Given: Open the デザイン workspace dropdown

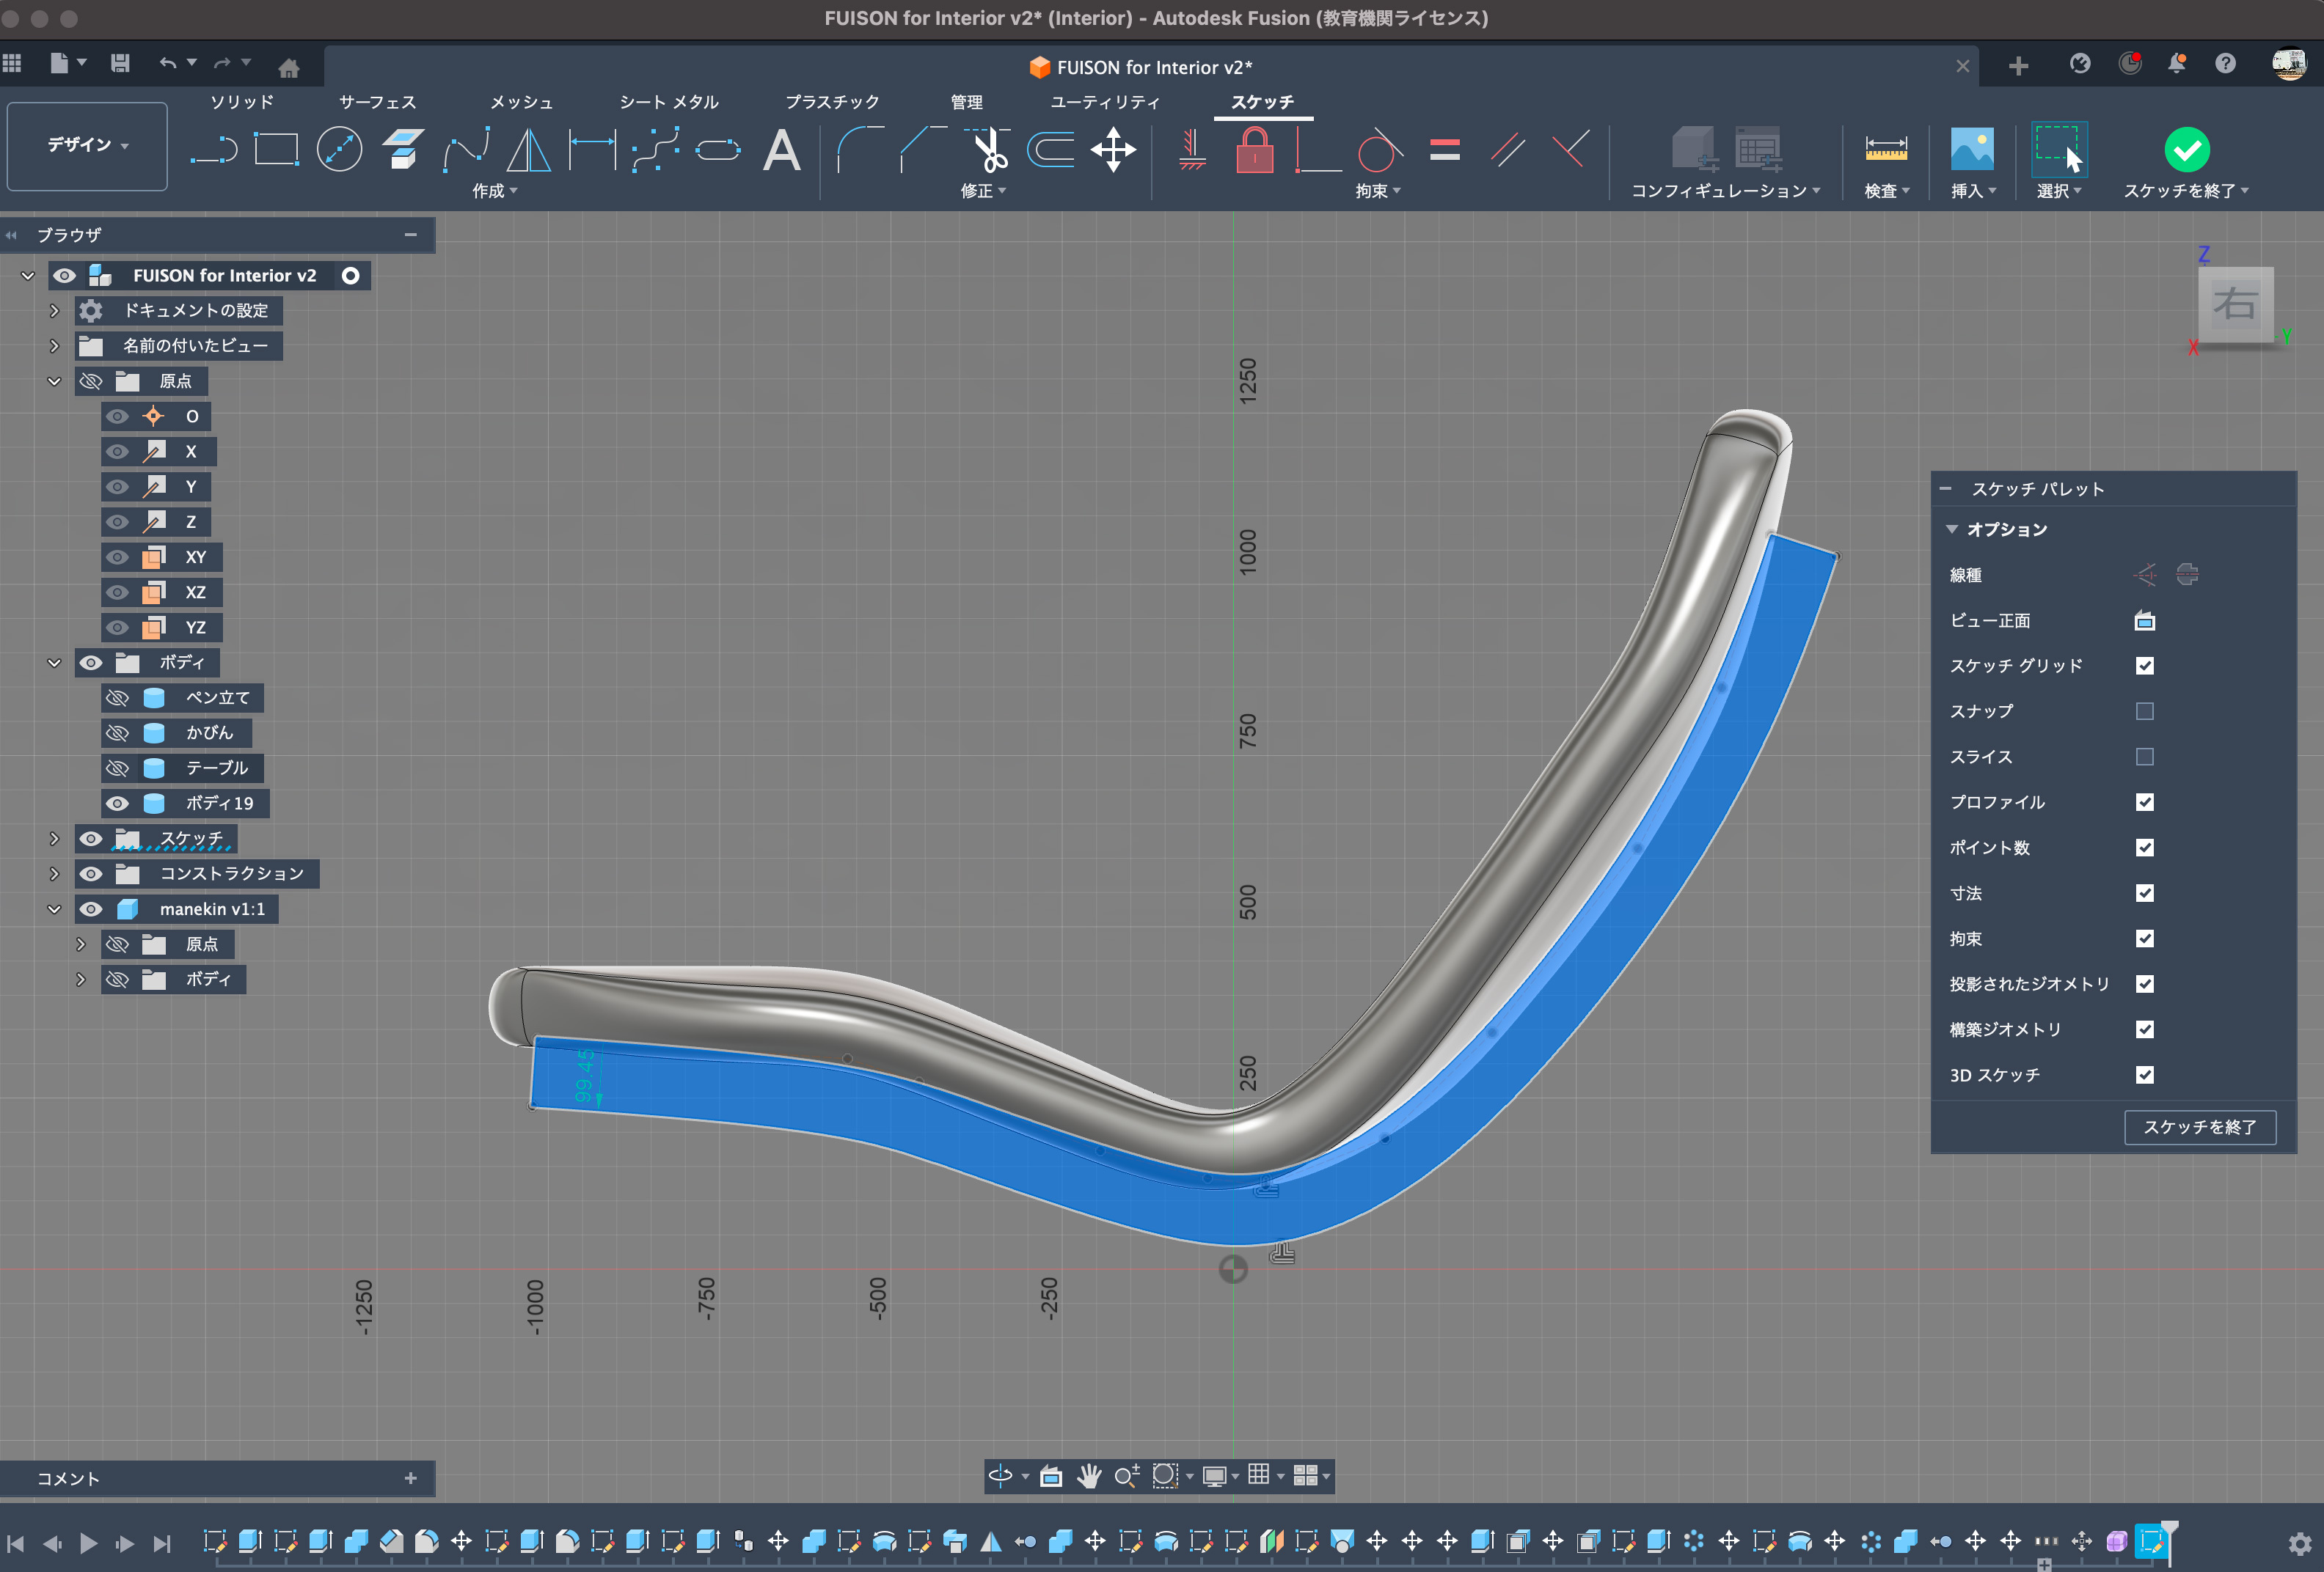Looking at the screenshot, I should (x=87, y=146).
